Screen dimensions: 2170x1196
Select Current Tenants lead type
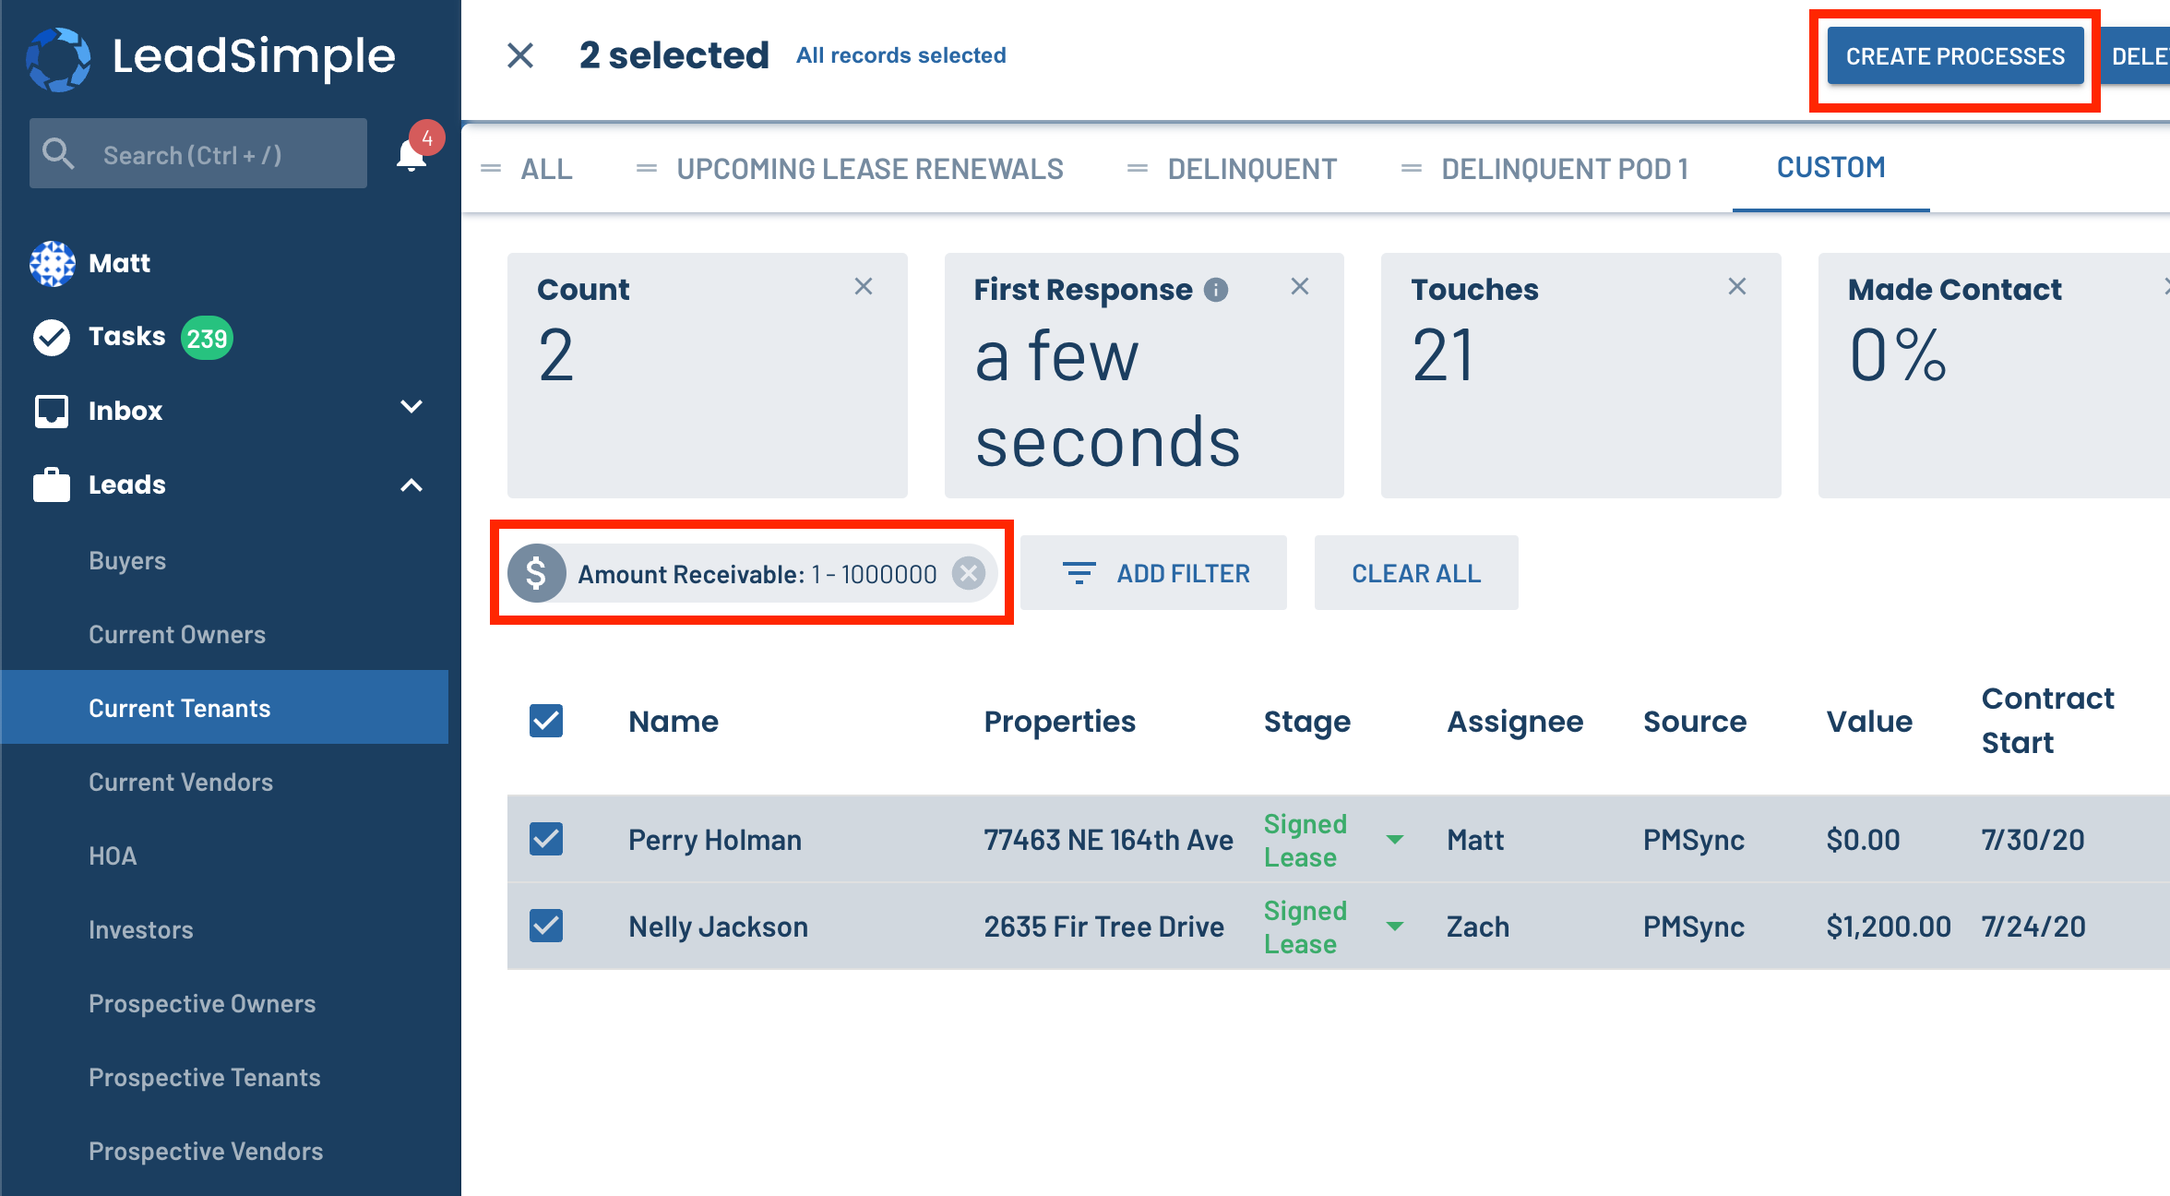tap(225, 708)
